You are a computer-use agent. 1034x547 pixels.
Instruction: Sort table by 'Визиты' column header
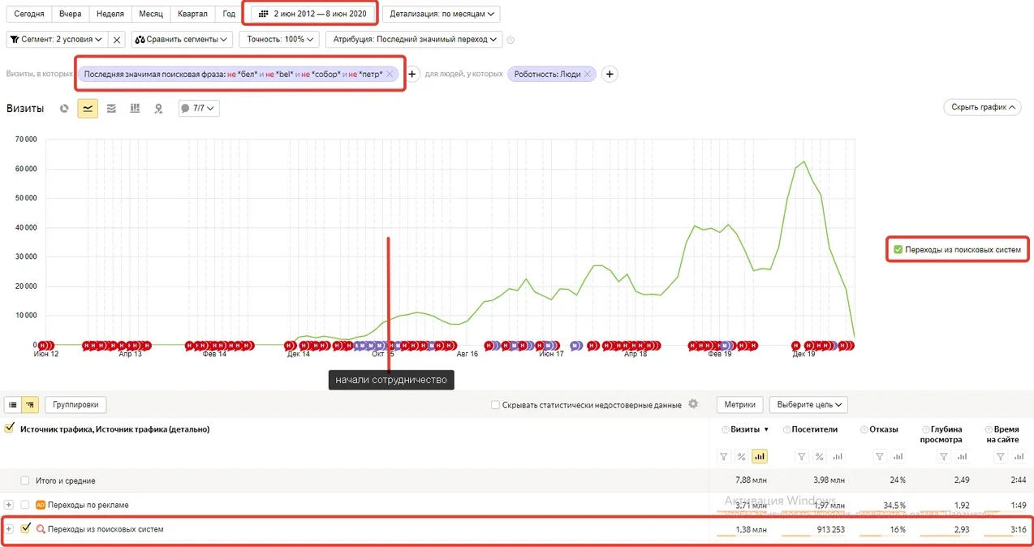(746, 429)
